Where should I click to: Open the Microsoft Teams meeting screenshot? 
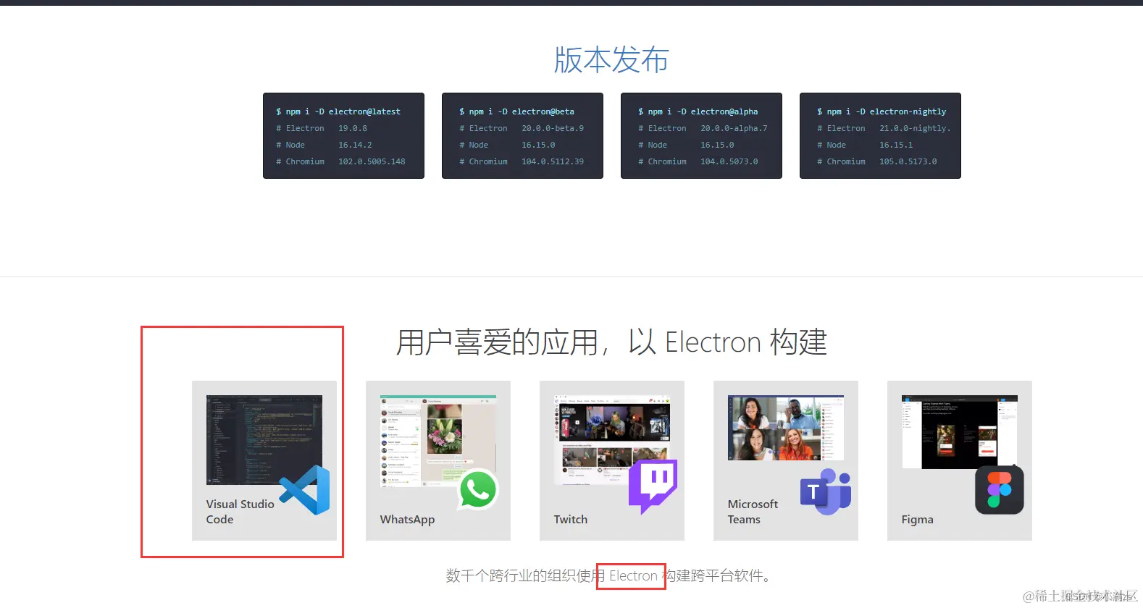(x=786, y=428)
